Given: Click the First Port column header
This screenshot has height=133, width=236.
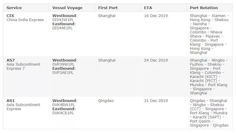Looking at the screenshot, I should tap(108, 8).
